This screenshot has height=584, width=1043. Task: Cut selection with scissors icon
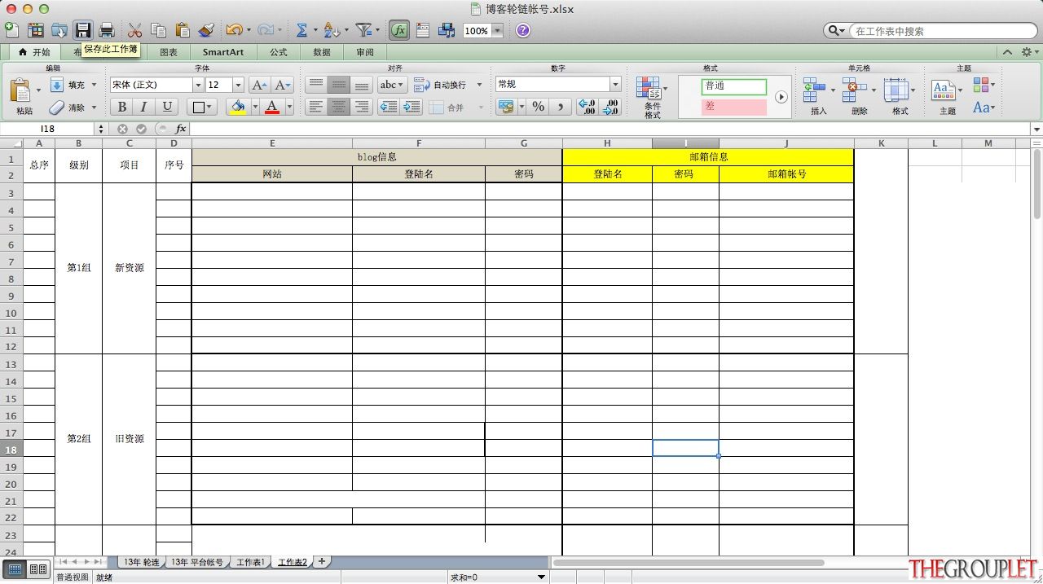tap(134, 30)
